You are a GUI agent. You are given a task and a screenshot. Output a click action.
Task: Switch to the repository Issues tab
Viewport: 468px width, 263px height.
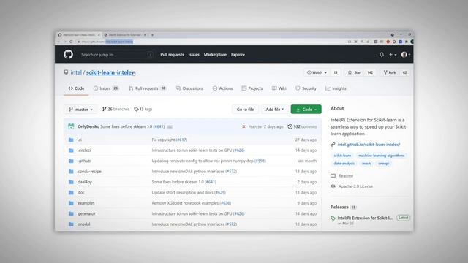pos(106,88)
